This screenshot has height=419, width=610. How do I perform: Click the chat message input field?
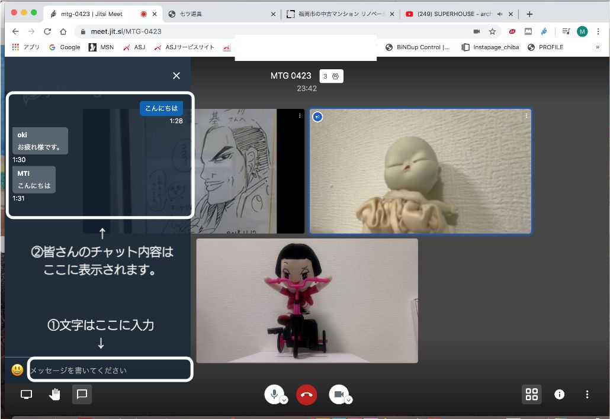click(x=110, y=370)
